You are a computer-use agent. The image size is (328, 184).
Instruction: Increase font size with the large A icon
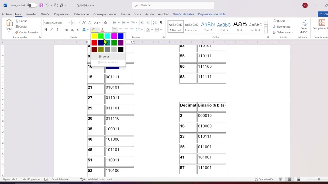84,23
